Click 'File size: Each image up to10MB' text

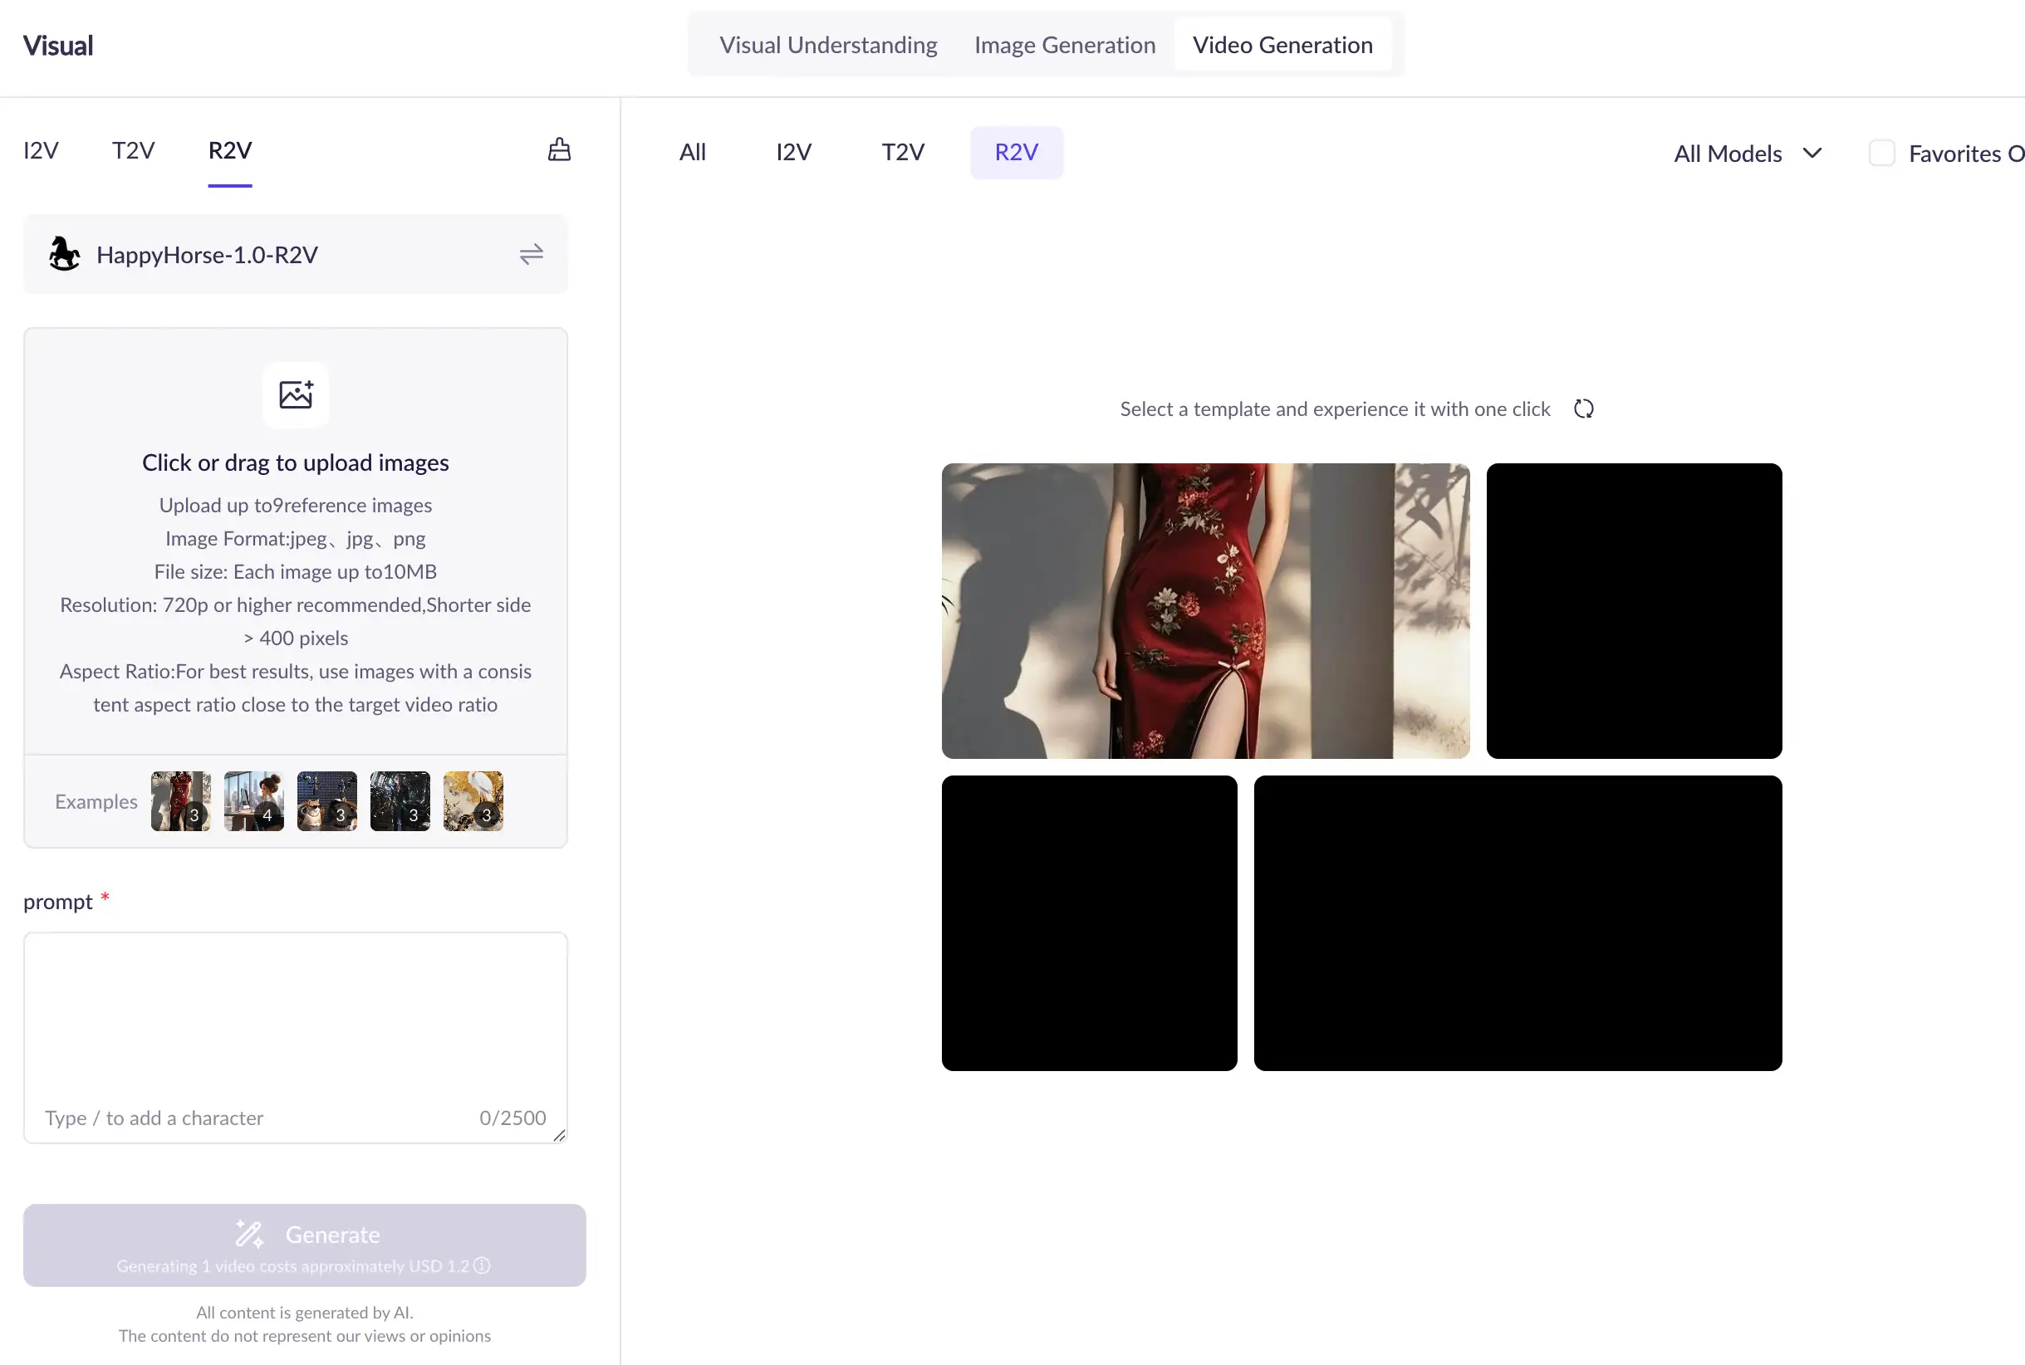click(x=295, y=572)
